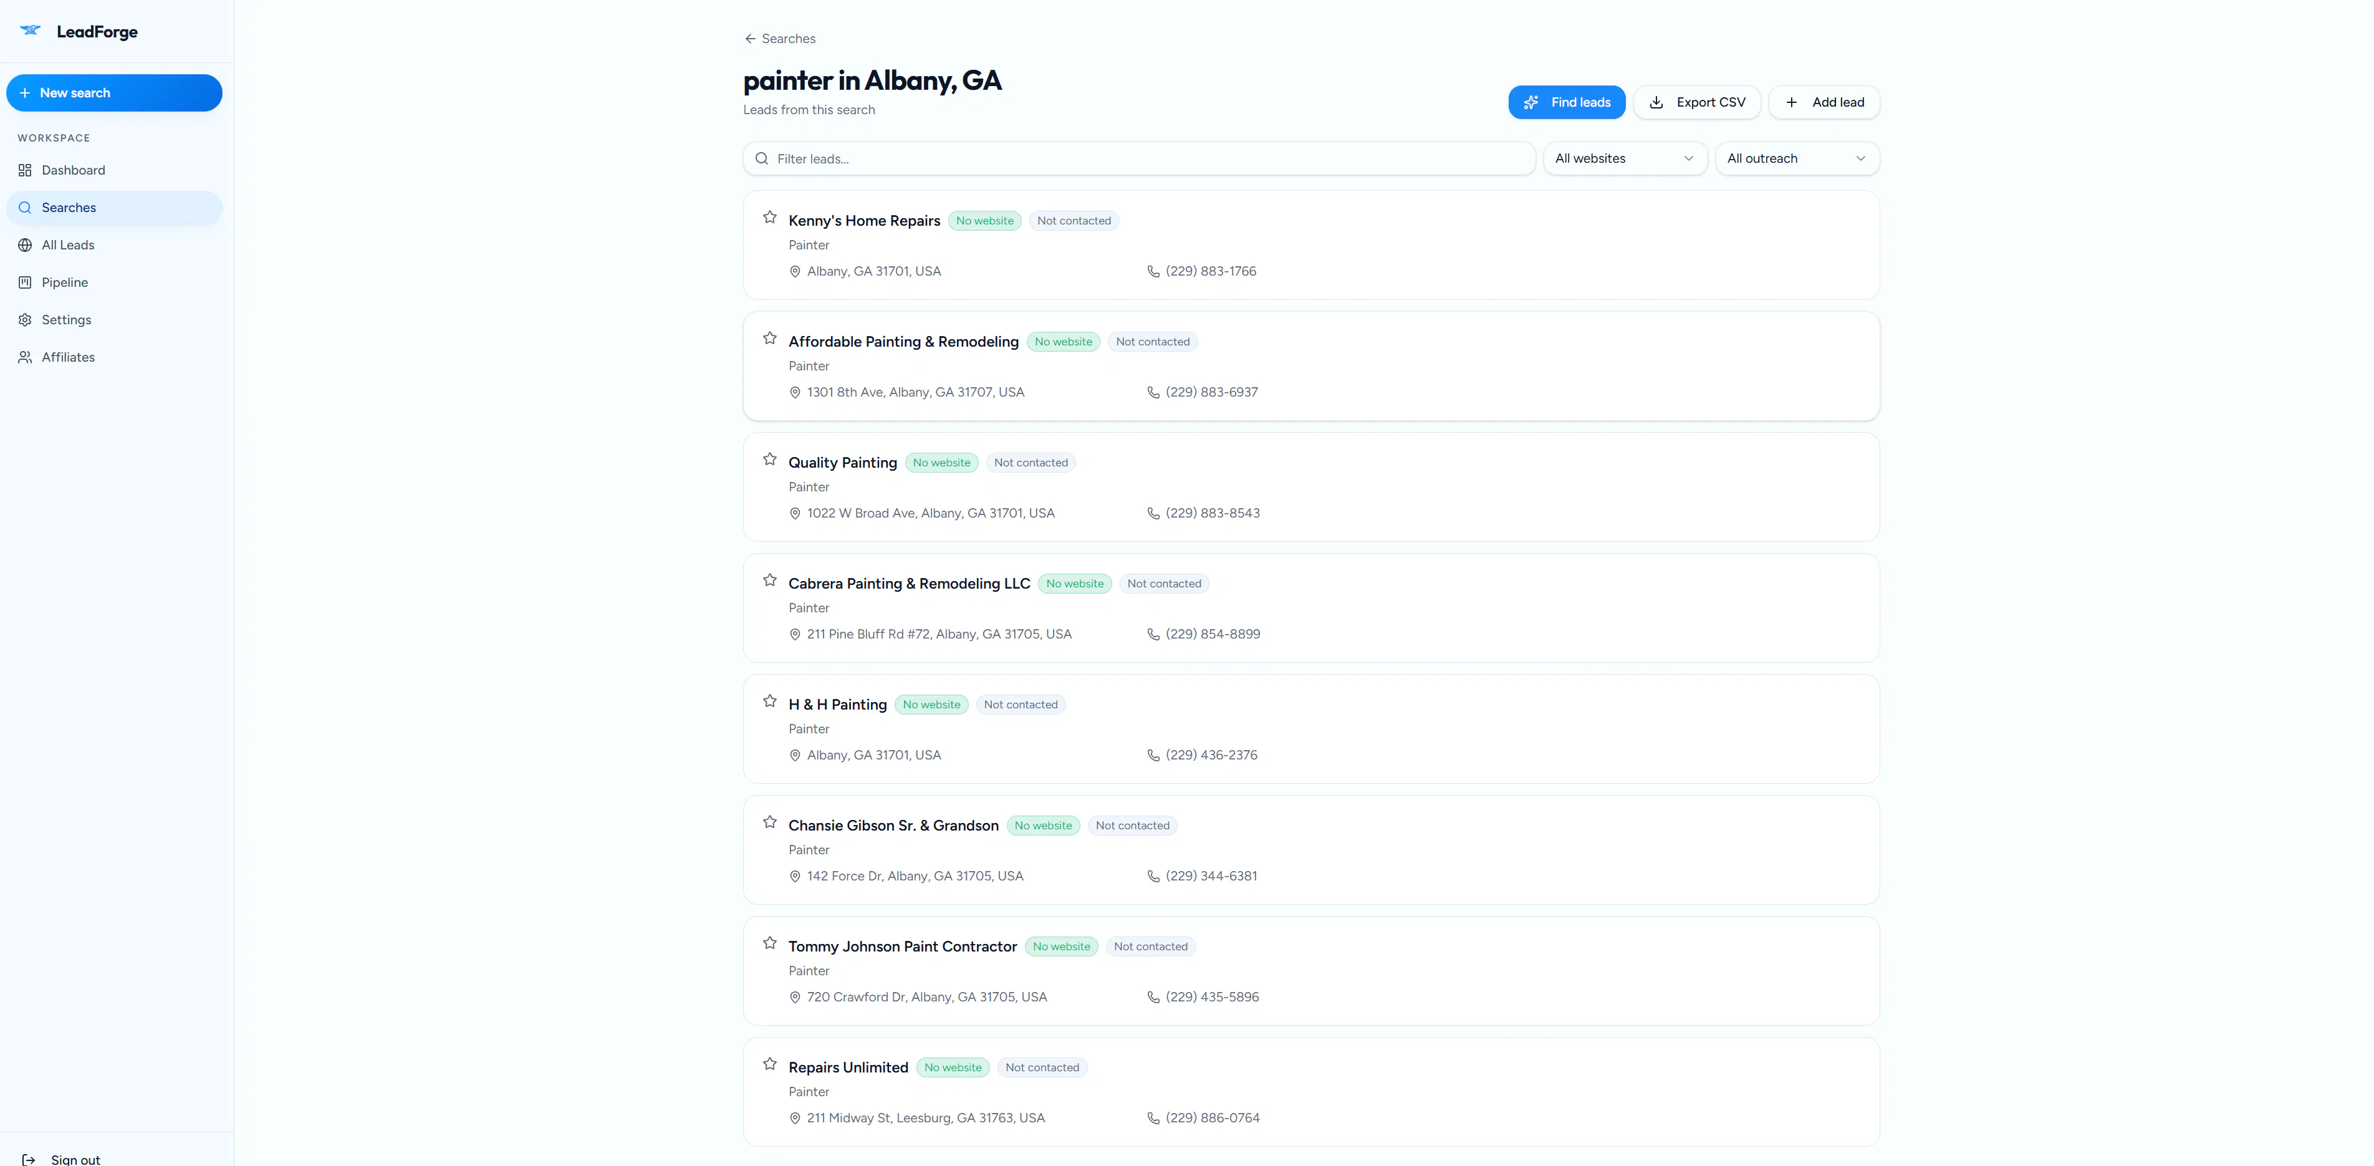Open All Leads in the sidebar
The image size is (2374, 1166).
pos(114,245)
